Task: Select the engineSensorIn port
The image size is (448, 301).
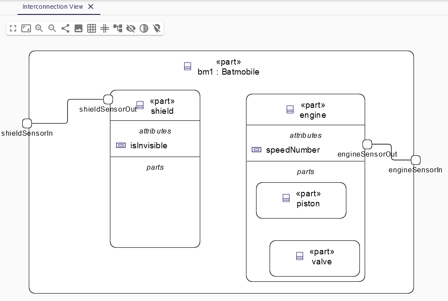Action: click(416, 160)
